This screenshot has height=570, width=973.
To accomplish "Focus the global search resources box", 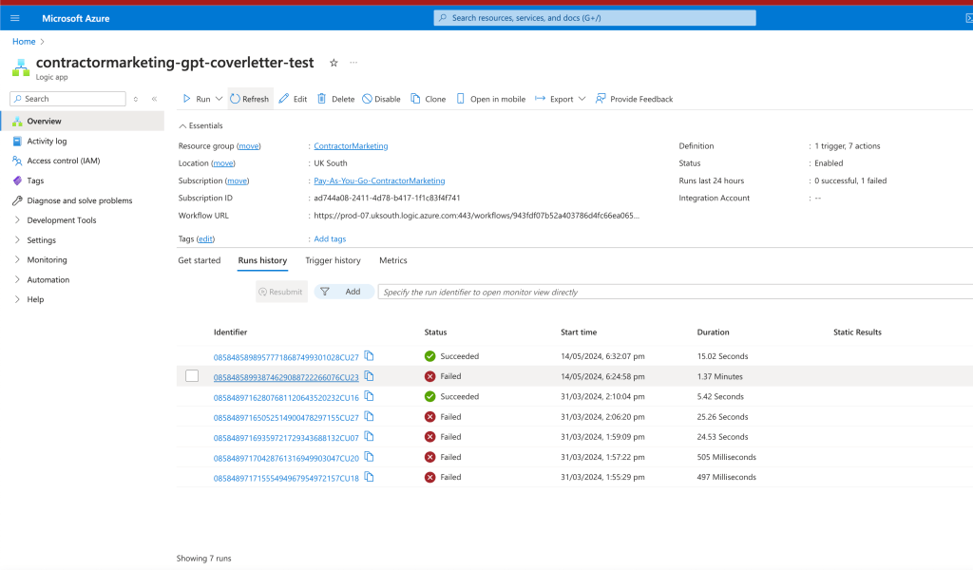I will pos(595,18).
